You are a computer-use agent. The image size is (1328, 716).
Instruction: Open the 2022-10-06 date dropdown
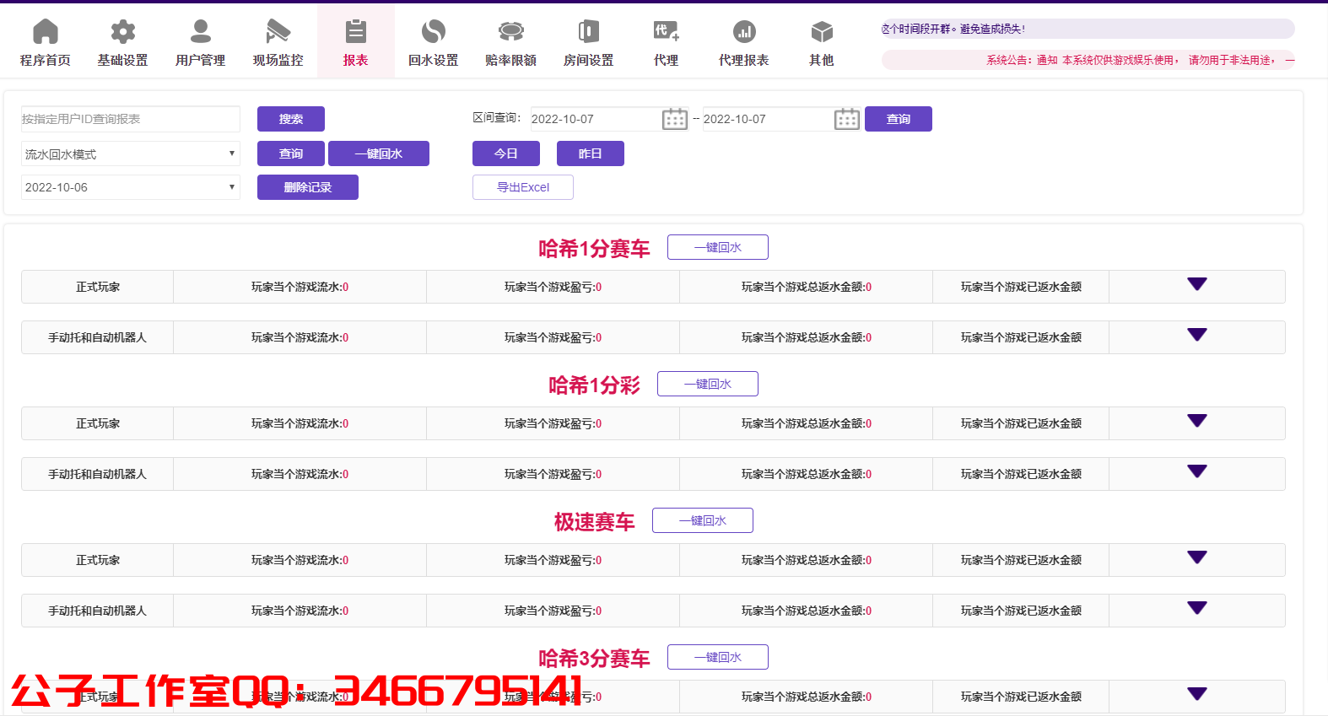[x=131, y=187]
